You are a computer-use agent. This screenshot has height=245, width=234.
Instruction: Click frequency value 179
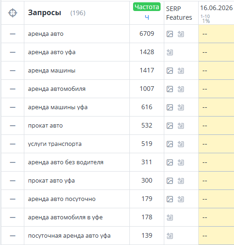point(147,199)
